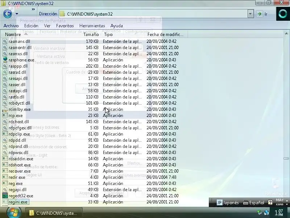
Task: Click the green Ir go arrow
Action: click(x=260, y=14)
